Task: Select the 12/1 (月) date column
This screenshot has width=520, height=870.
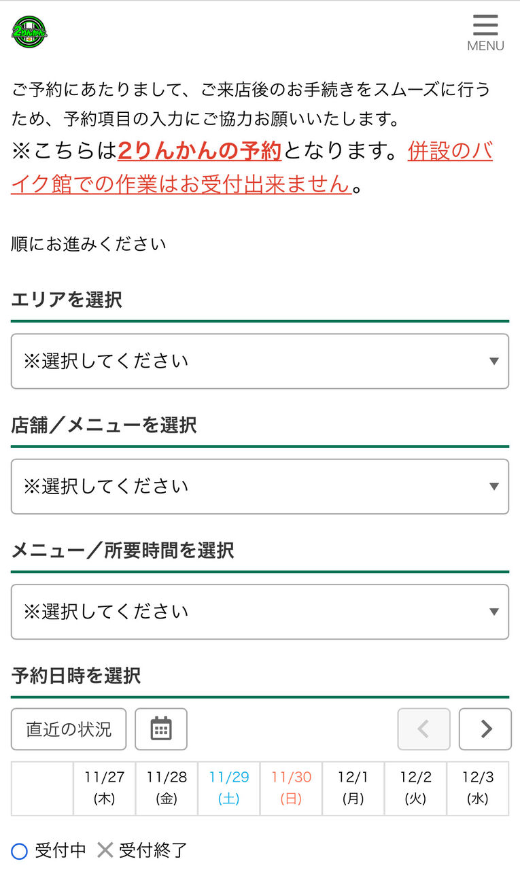Action: pos(353,788)
